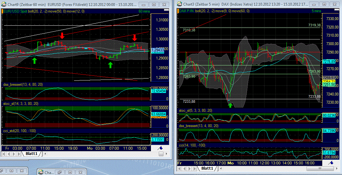
Task: Click the 'DAX P-IN.' instrument label
Action: coord(187,11)
